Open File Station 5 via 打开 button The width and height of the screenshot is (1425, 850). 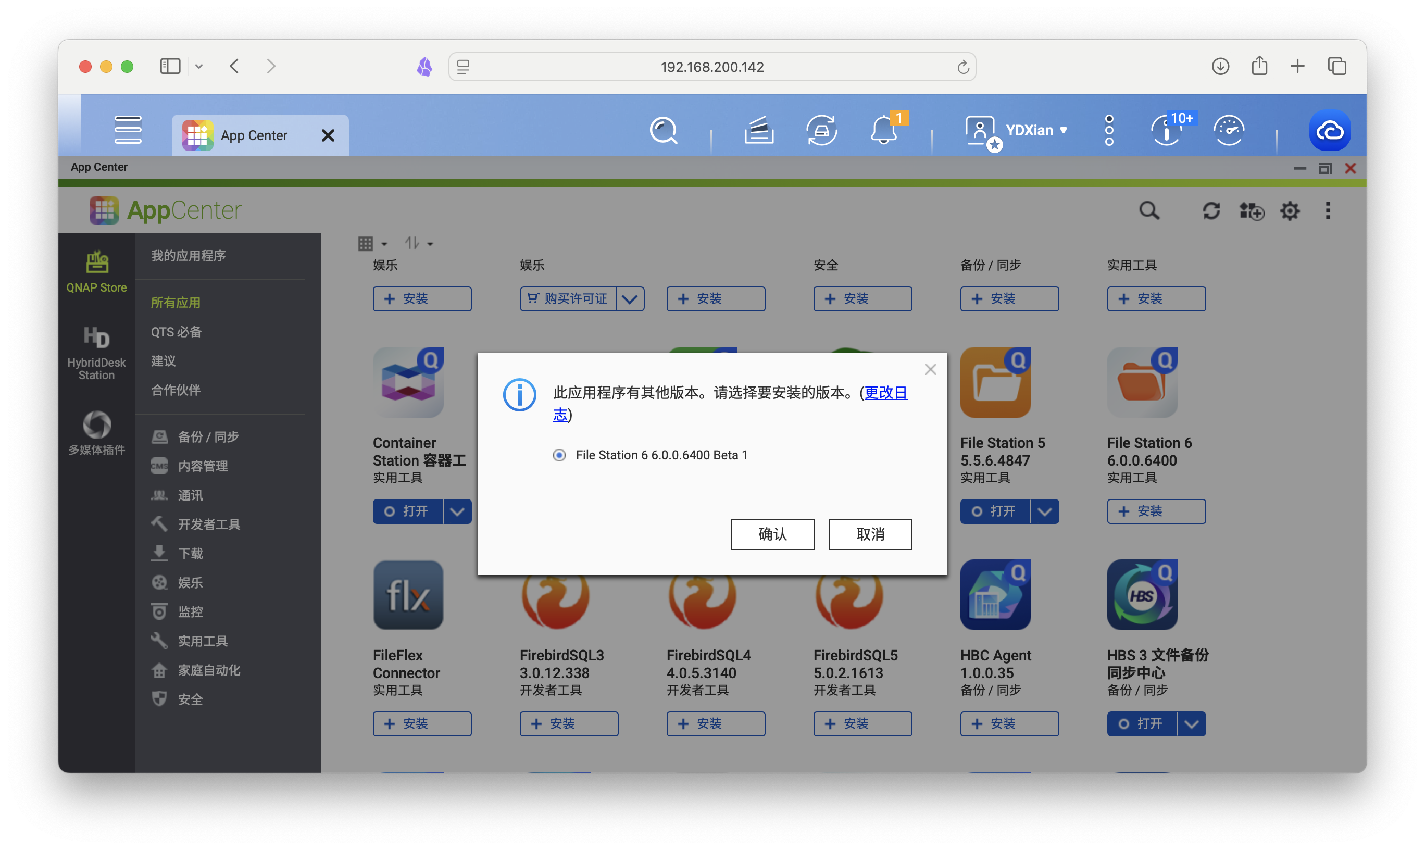coord(995,511)
